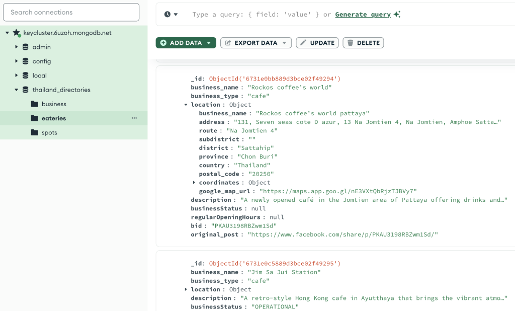Image resolution: width=515 pixels, height=311 pixels.
Task: Open the business collection
Action: click(54, 104)
